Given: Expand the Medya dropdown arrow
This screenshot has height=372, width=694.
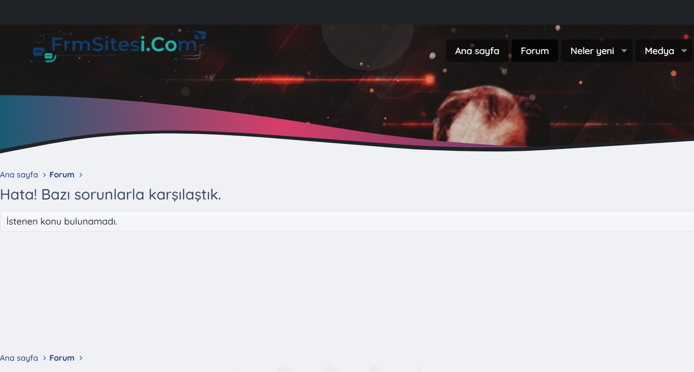Looking at the screenshot, I should pos(684,51).
